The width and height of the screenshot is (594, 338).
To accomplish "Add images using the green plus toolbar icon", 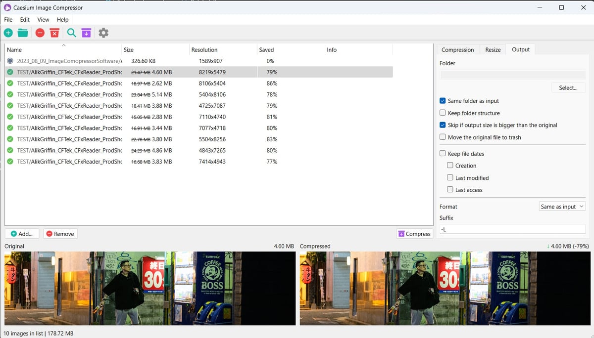I will pyautogui.click(x=8, y=33).
